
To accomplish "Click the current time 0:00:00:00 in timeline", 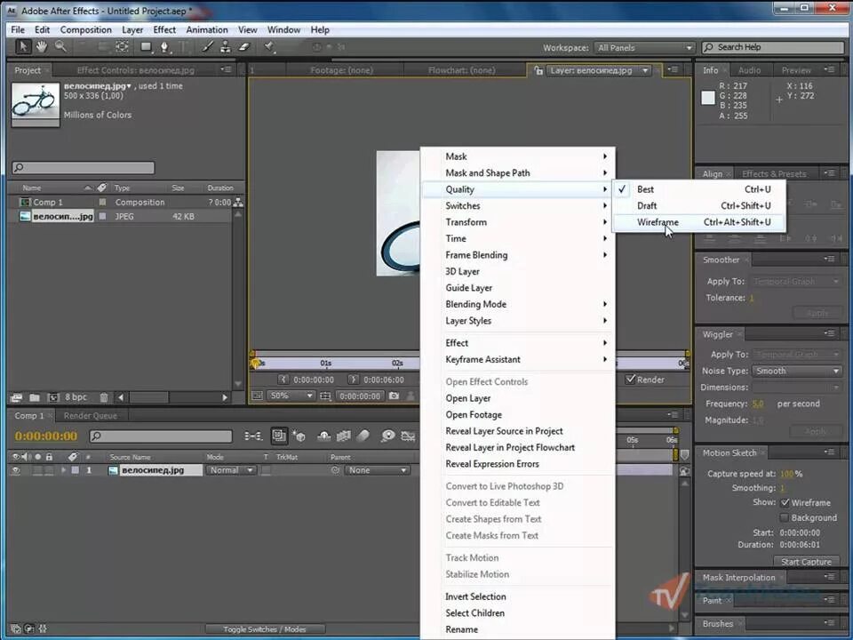I will [x=46, y=436].
